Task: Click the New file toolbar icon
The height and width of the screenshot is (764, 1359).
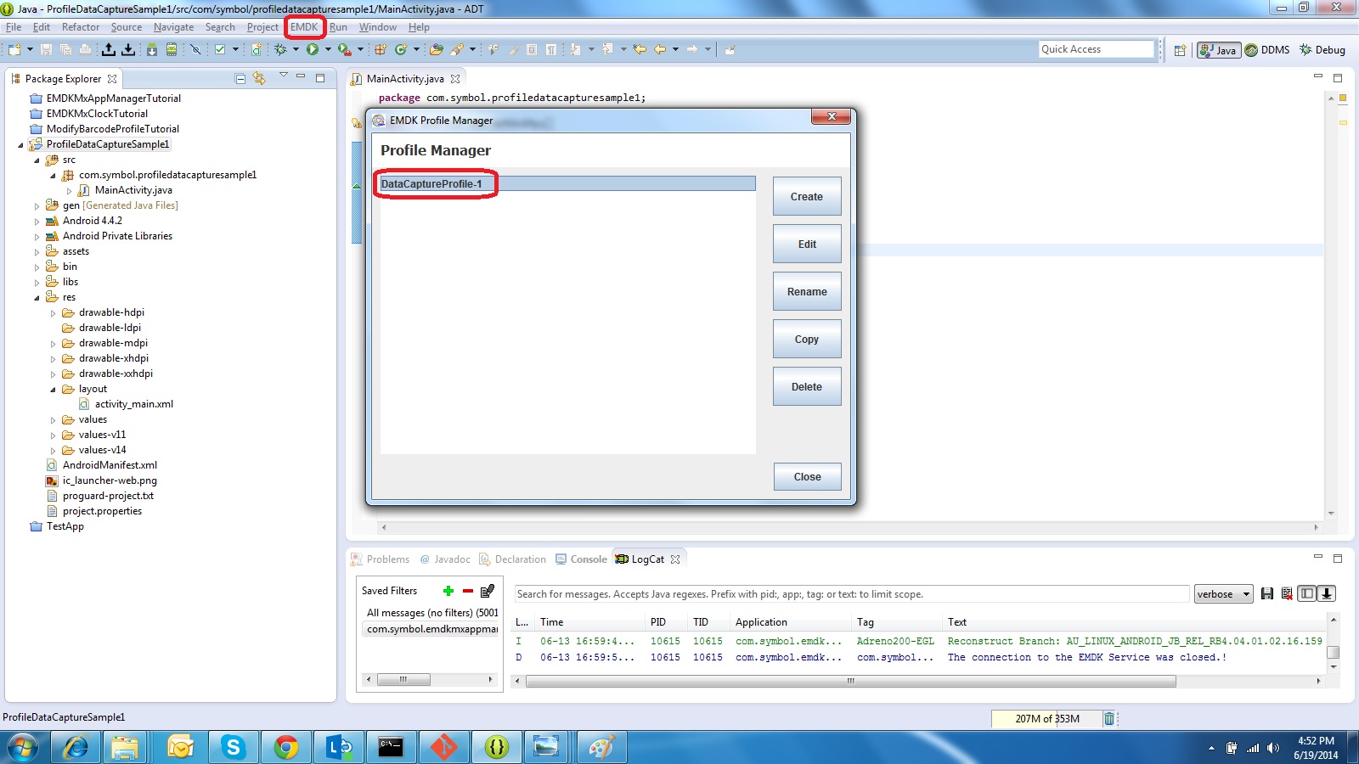Action: pos(14,49)
